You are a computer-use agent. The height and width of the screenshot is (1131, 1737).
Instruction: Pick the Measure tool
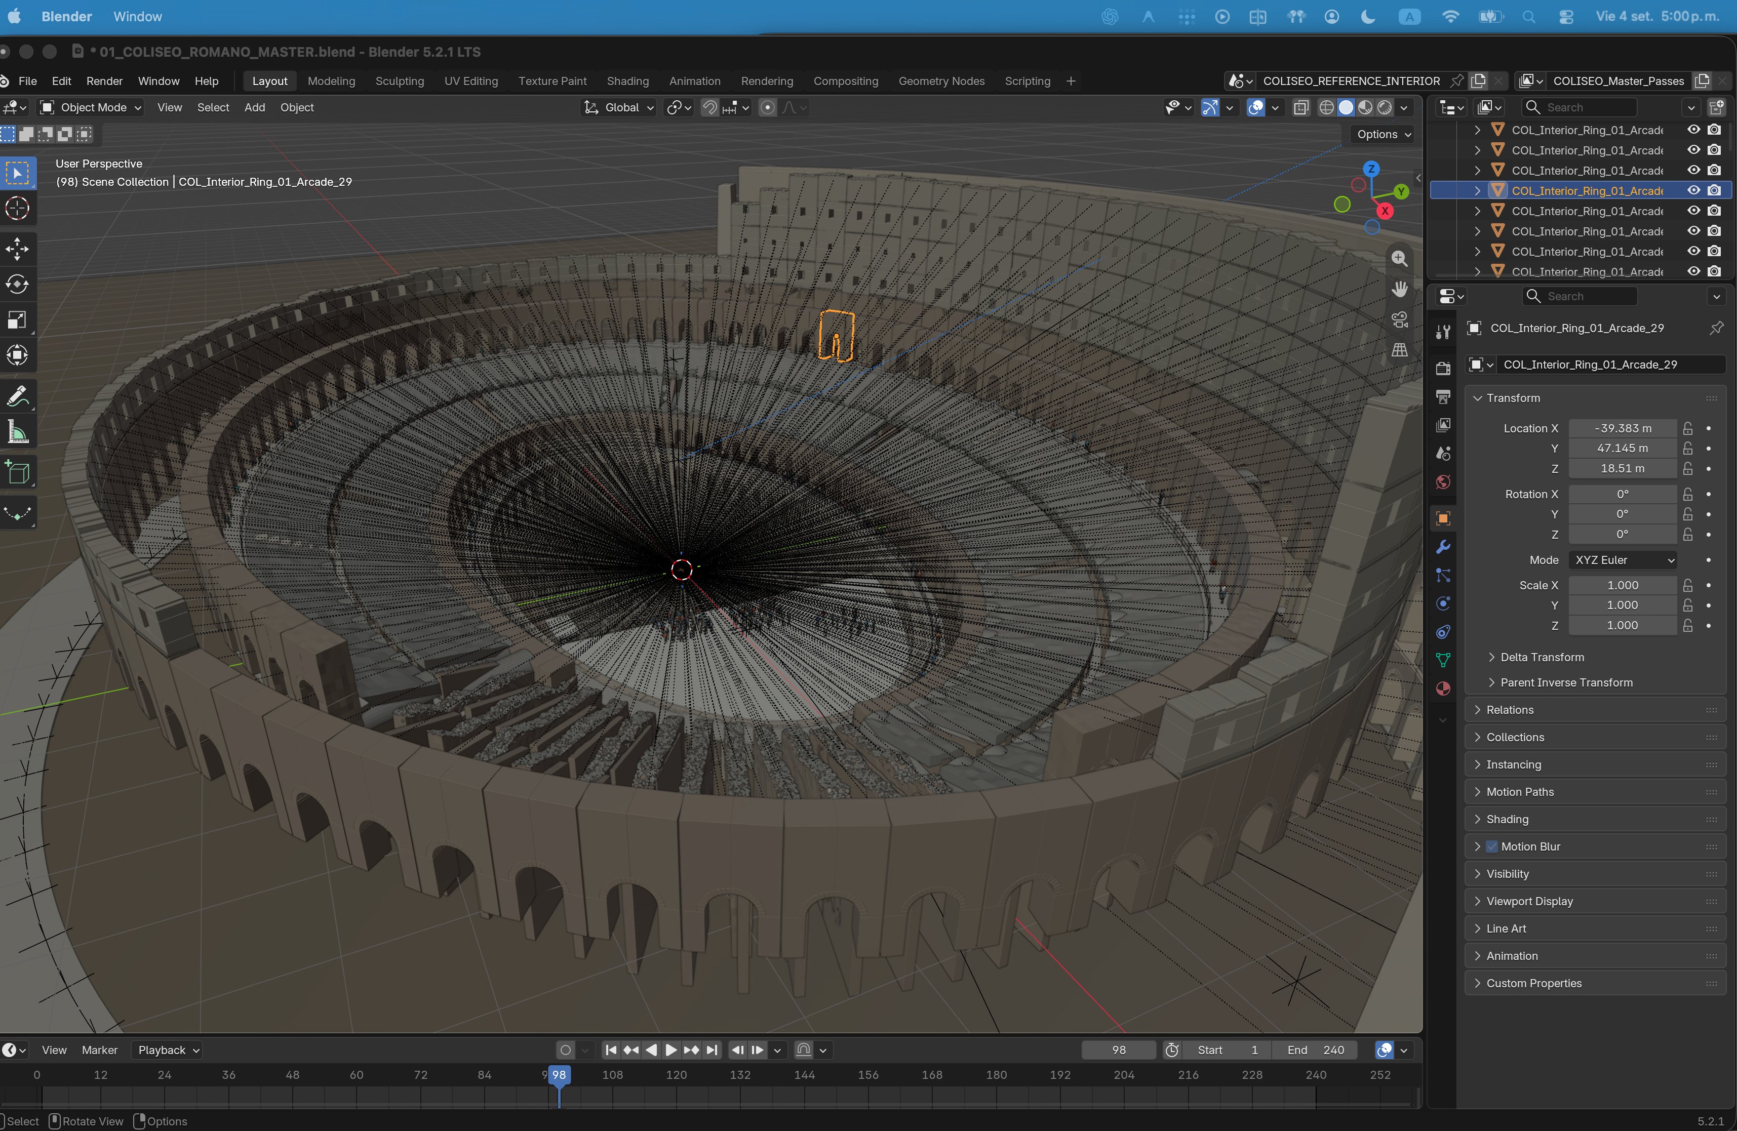(18, 433)
